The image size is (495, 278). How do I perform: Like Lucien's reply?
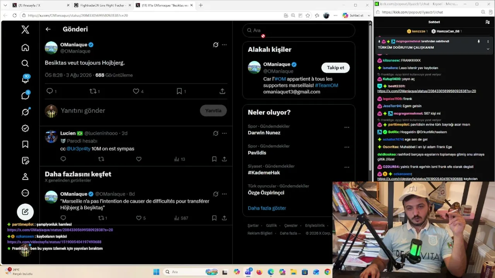coord(139,159)
